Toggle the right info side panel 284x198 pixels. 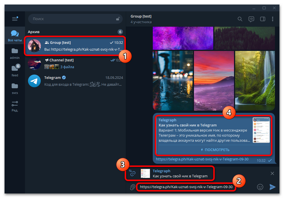[263, 19]
